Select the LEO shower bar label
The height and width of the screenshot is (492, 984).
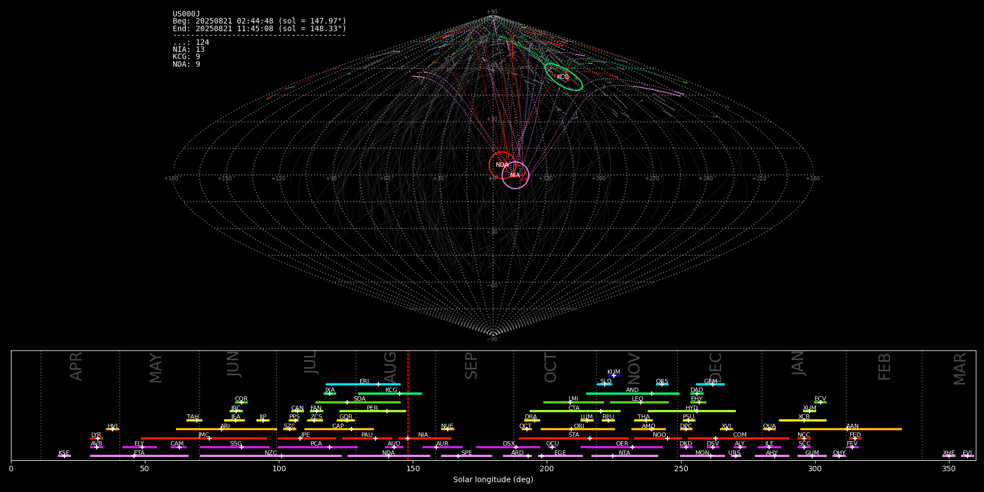[638, 399]
